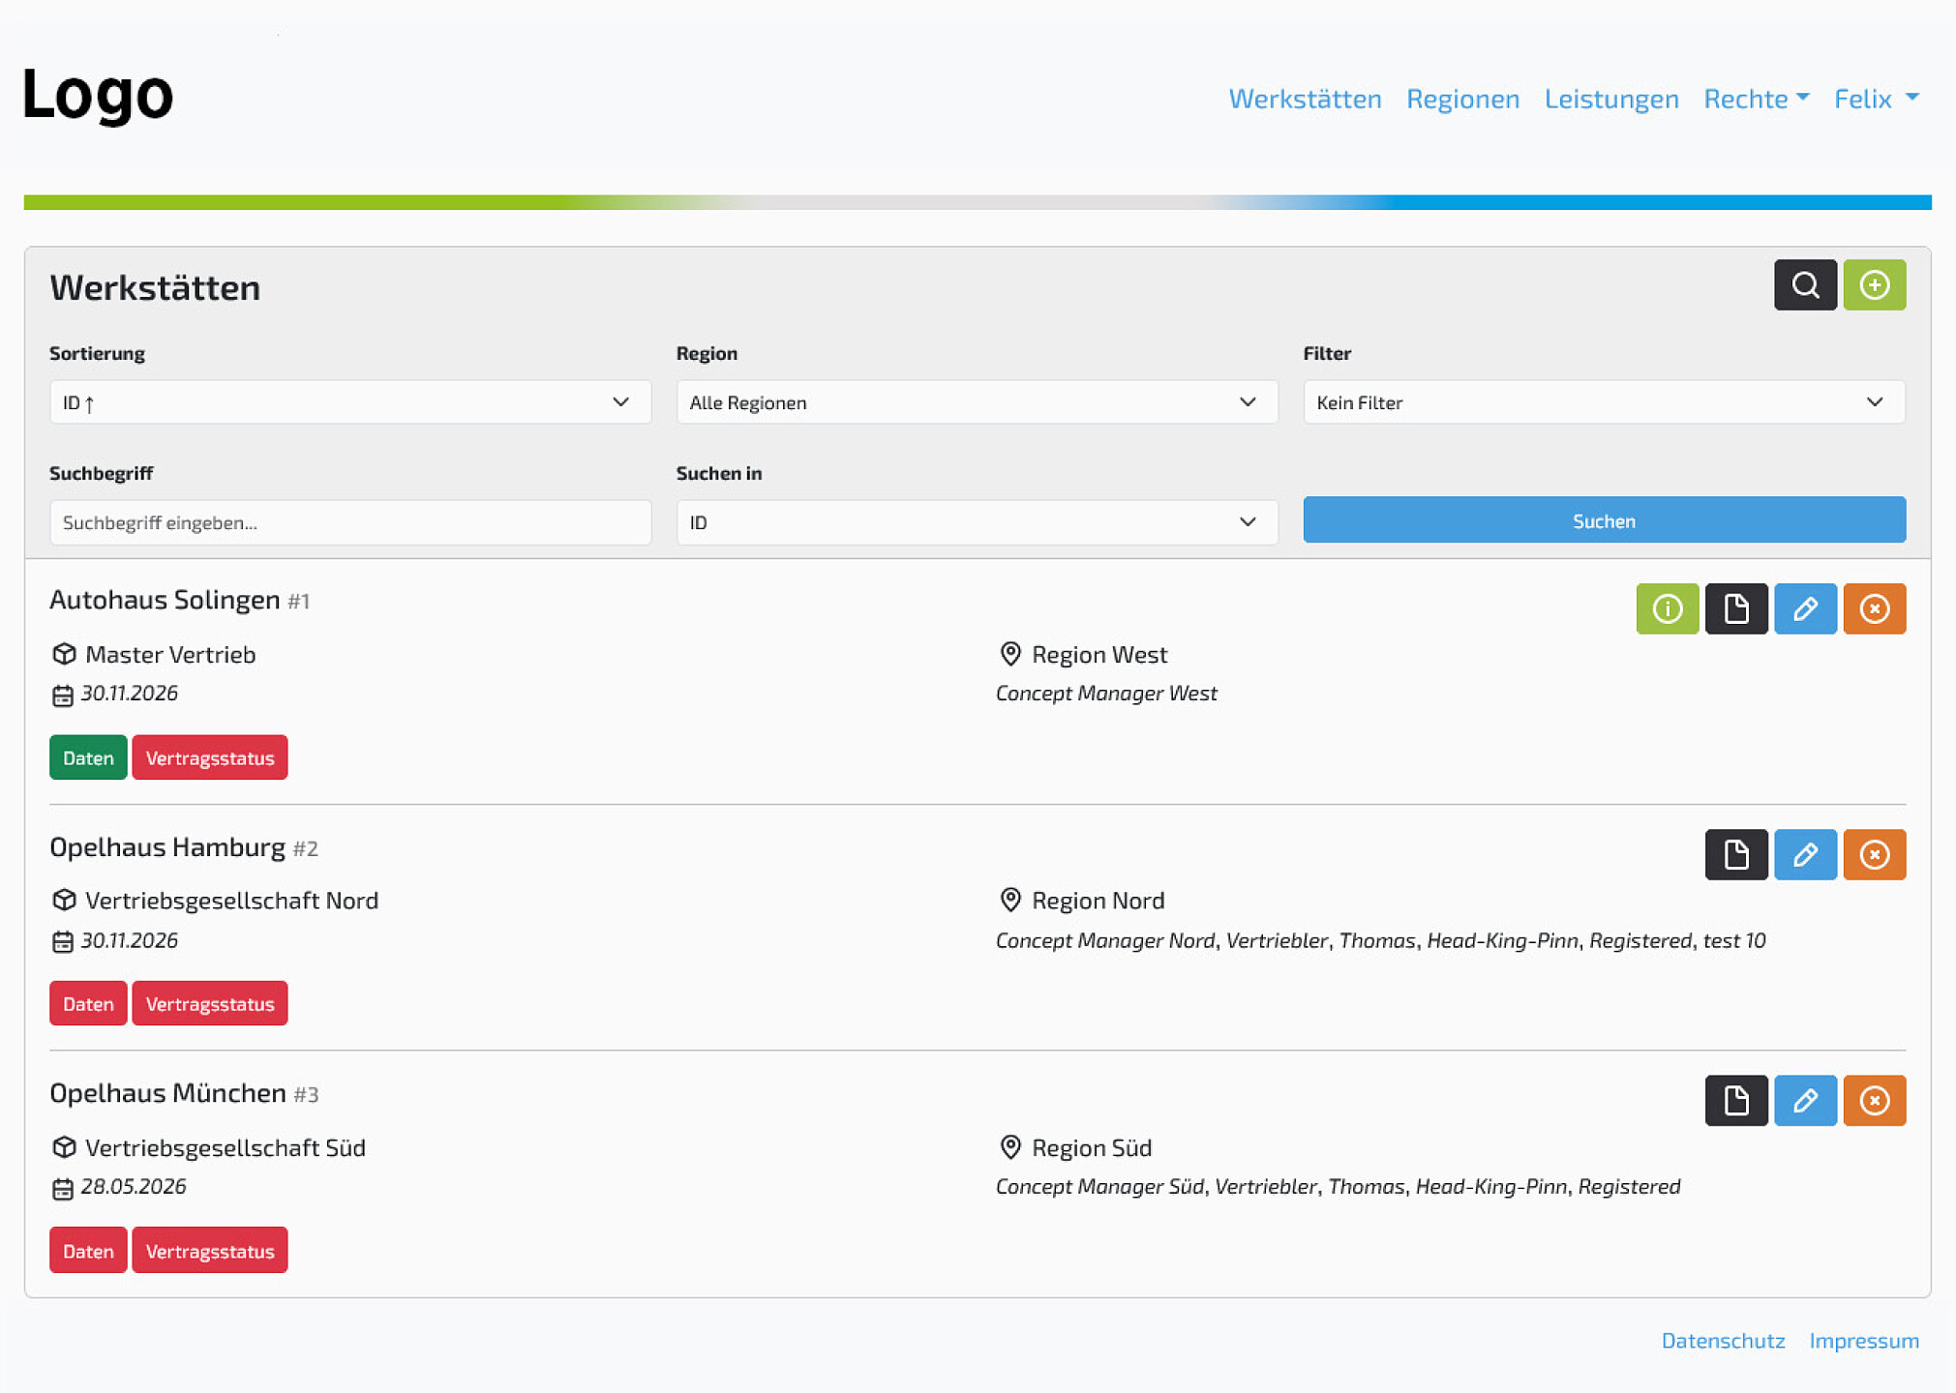Open the Rechte menu
Image resolution: width=1956 pixels, height=1393 pixels.
[x=1756, y=99]
